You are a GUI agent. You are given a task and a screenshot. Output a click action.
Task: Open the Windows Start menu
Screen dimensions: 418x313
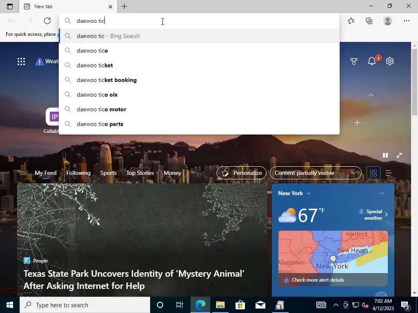coord(10,305)
